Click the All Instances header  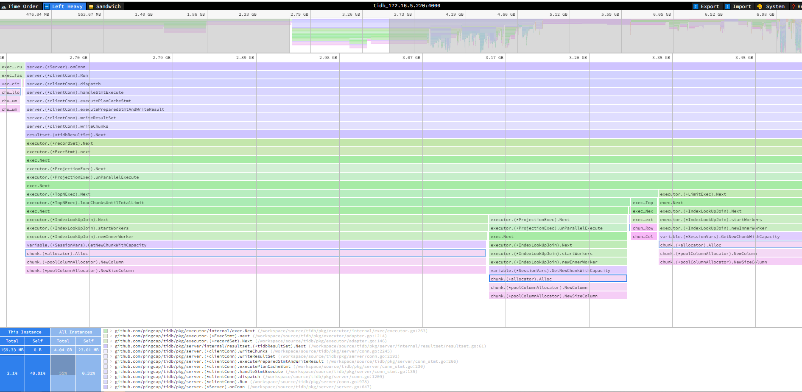[x=75, y=332]
